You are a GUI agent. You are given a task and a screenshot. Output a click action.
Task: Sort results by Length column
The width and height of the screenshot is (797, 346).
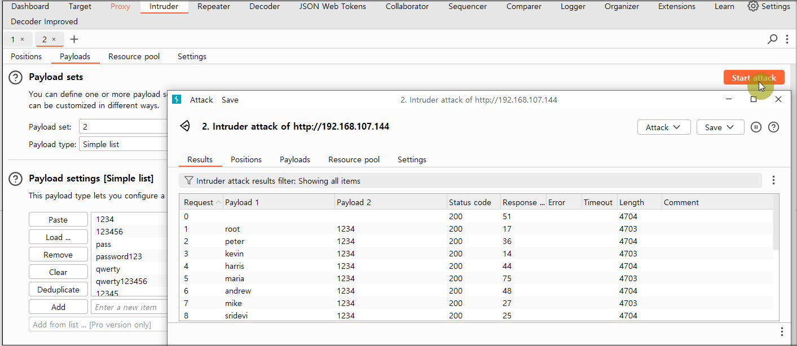click(x=639, y=202)
